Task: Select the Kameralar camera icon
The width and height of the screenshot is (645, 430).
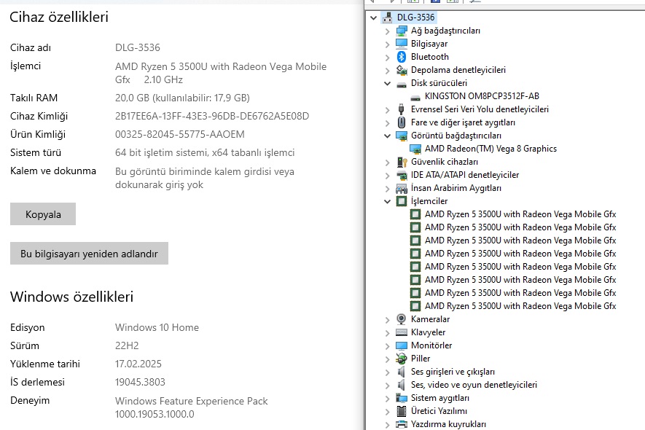Action: click(x=401, y=319)
